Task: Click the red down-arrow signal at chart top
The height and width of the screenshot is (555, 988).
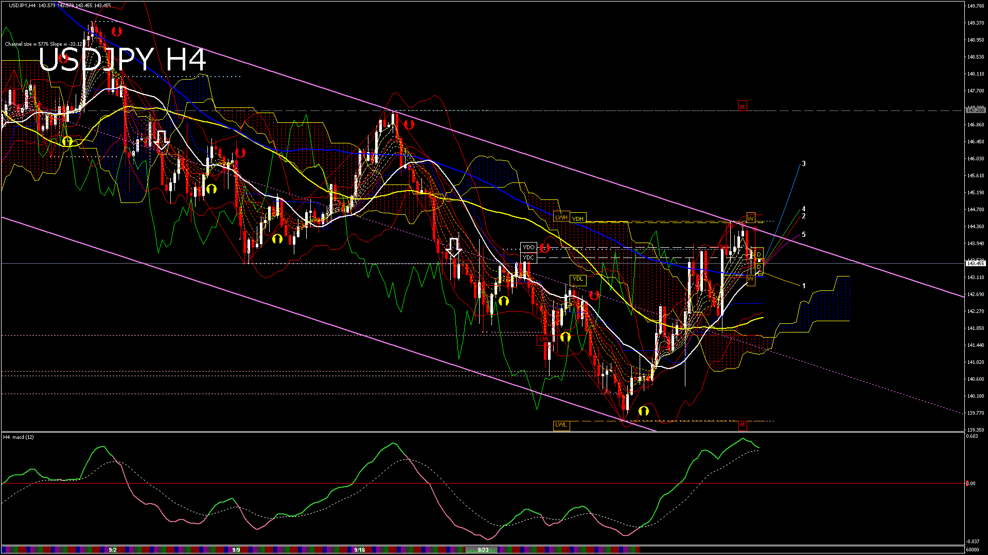Action: point(117,31)
